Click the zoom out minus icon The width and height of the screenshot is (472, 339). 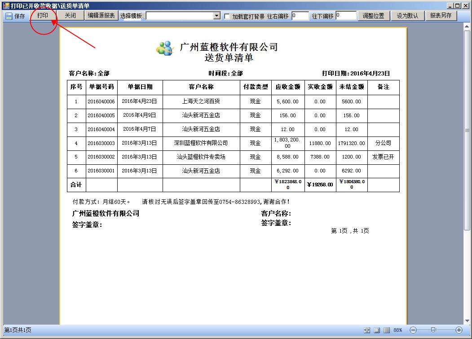click(x=413, y=330)
